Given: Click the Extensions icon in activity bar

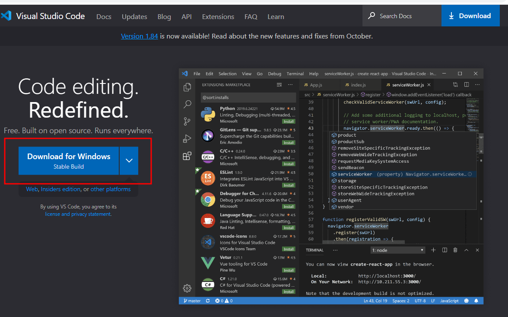Looking at the screenshot, I should click(x=187, y=156).
